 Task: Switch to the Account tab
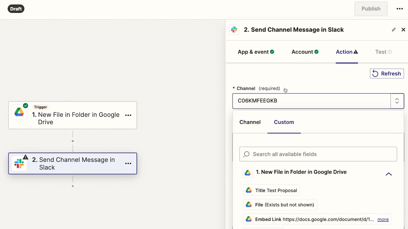[305, 52]
